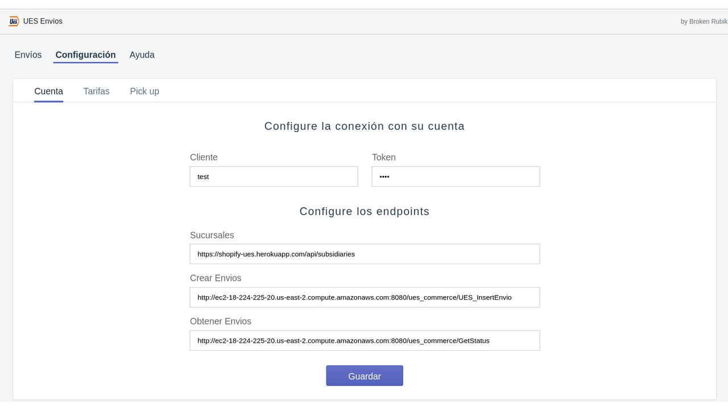Switch to the Envíos tab
The height and width of the screenshot is (410, 728).
(x=28, y=55)
